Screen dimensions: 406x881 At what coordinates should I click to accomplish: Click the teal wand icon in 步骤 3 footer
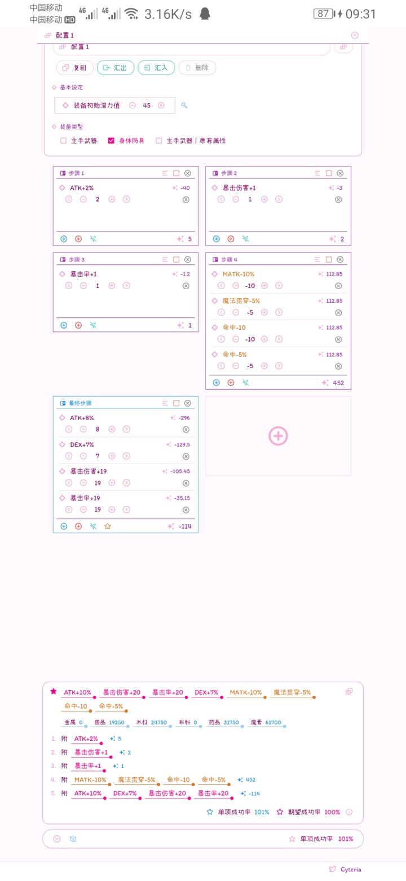pyautogui.click(x=93, y=325)
